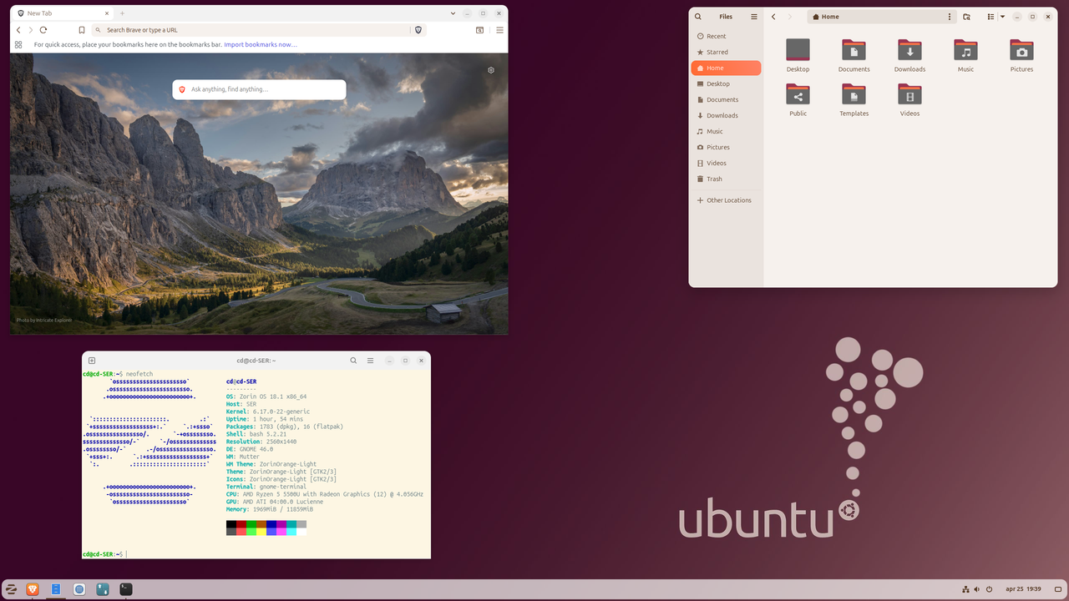This screenshot has height=601, width=1069.
Task: Open the tab search chevron in Brave
Action: [x=453, y=13]
